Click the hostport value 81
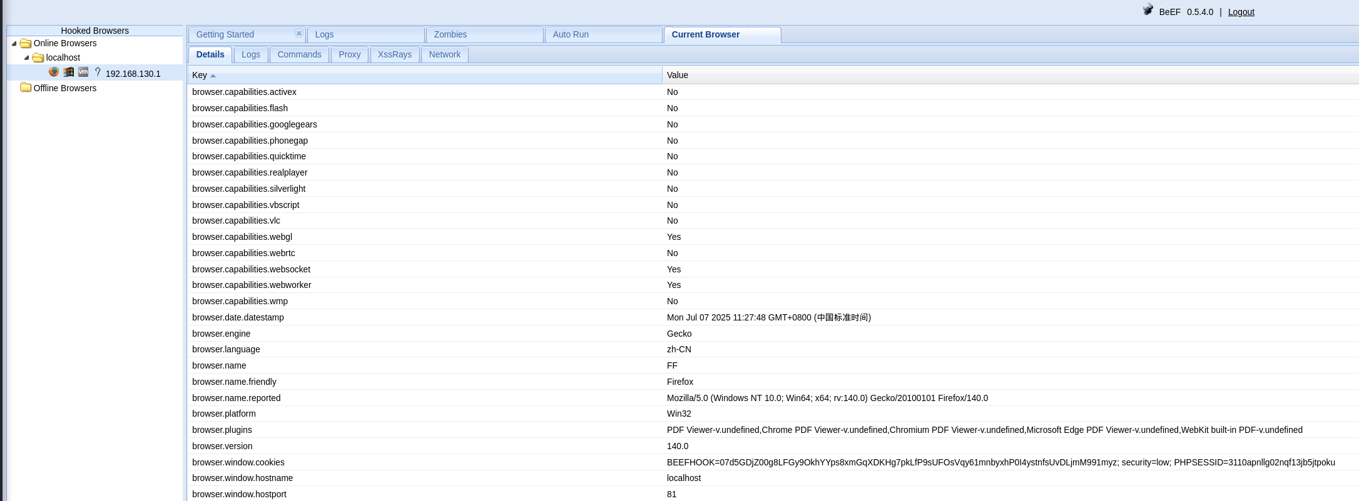The image size is (1359, 501). 672,494
